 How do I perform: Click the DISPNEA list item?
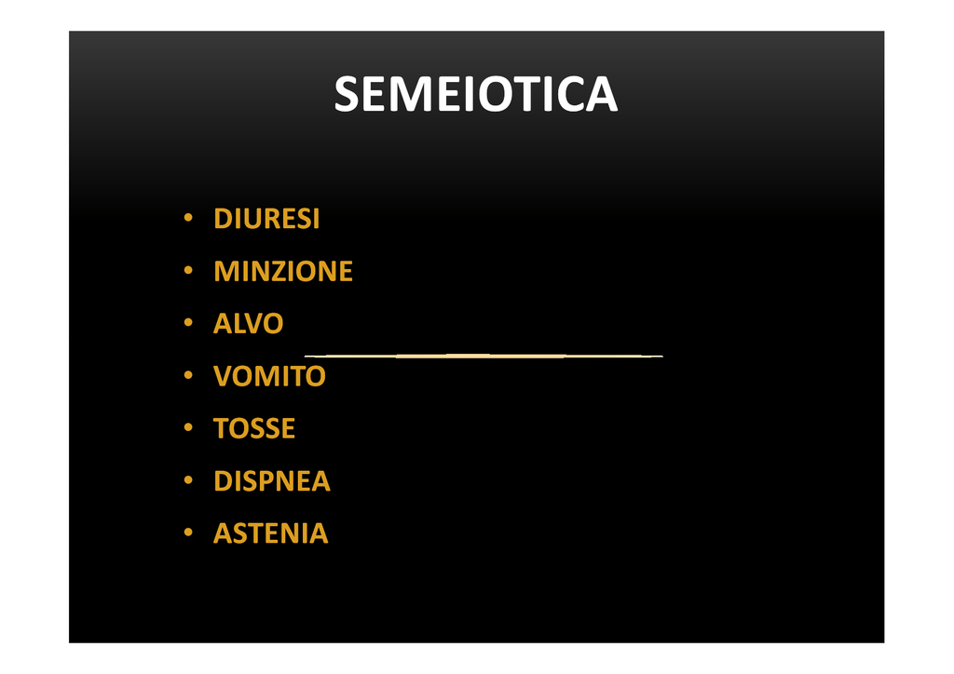[272, 481]
